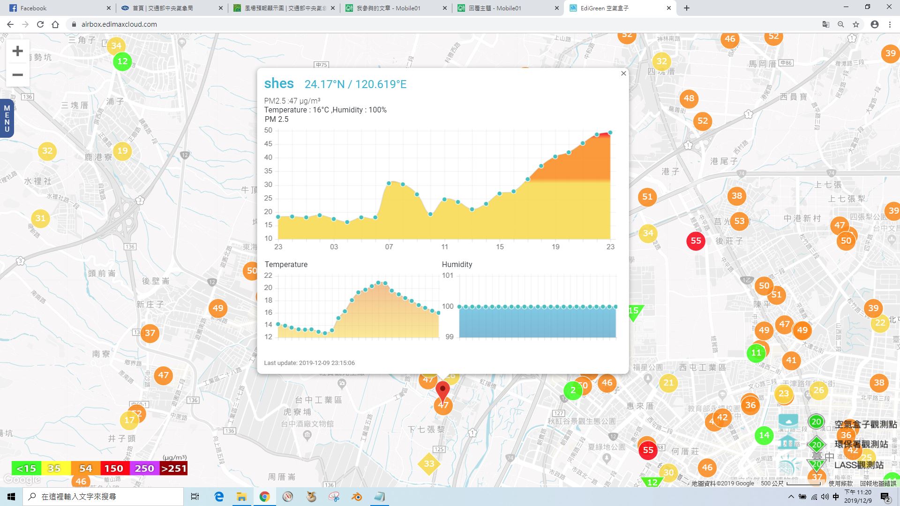Open 回報地圖錯誤 report map error link
The height and width of the screenshot is (506, 900).
click(x=878, y=484)
